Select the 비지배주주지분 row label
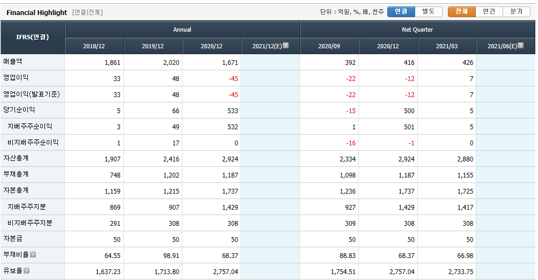The image size is (538, 280). coord(30,223)
